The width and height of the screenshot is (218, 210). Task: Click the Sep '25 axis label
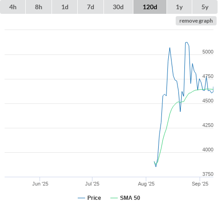click(x=200, y=184)
